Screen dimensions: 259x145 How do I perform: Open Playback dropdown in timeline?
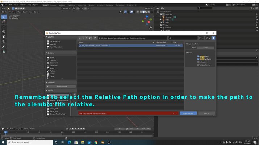pyautogui.click(x=11, y=129)
